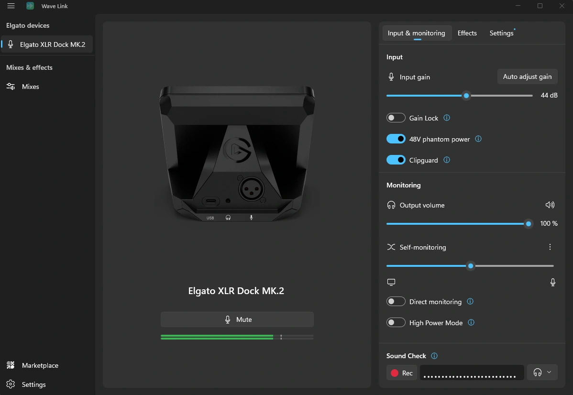Click the Direct monitoring info icon

click(470, 302)
